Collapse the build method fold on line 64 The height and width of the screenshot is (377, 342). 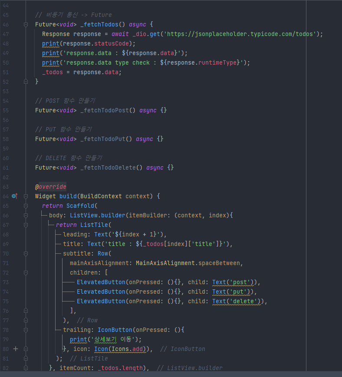click(26, 196)
